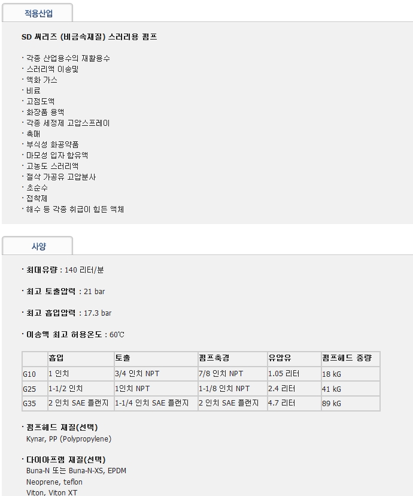Select the 펌프축경 column header
The image size is (413, 496).
click(214, 358)
